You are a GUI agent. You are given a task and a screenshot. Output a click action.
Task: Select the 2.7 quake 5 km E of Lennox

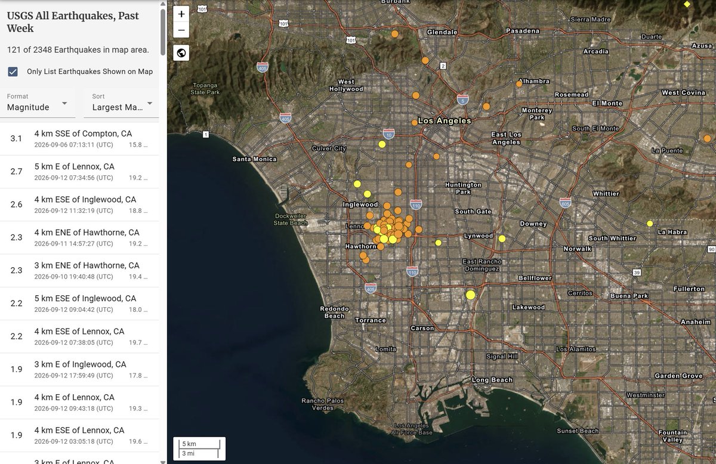[x=79, y=172]
